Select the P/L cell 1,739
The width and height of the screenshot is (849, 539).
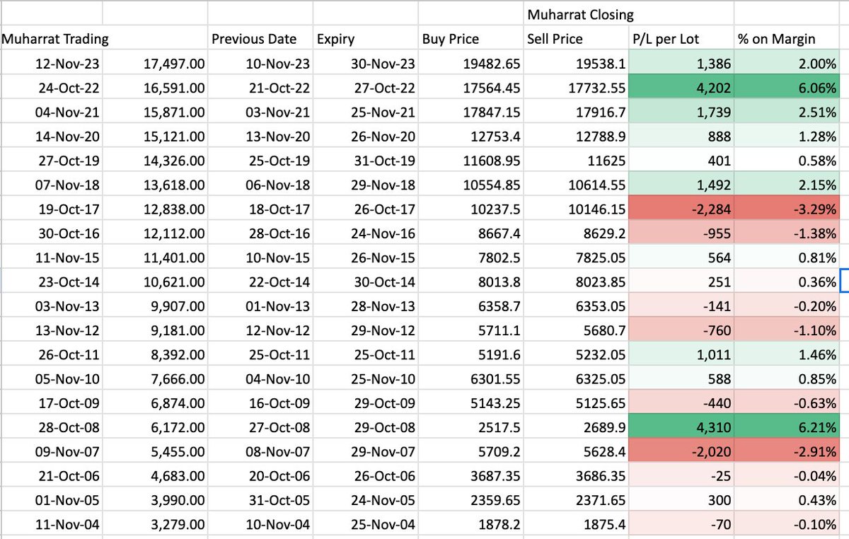pos(681,112)
